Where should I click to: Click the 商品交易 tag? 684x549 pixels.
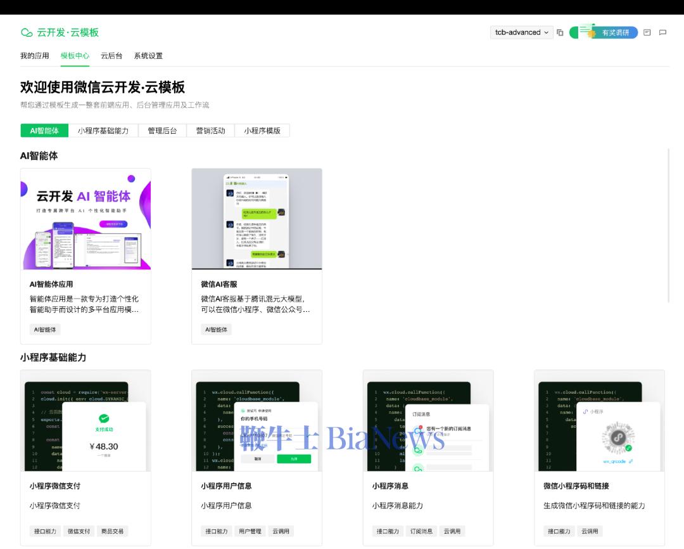point(112,531)
